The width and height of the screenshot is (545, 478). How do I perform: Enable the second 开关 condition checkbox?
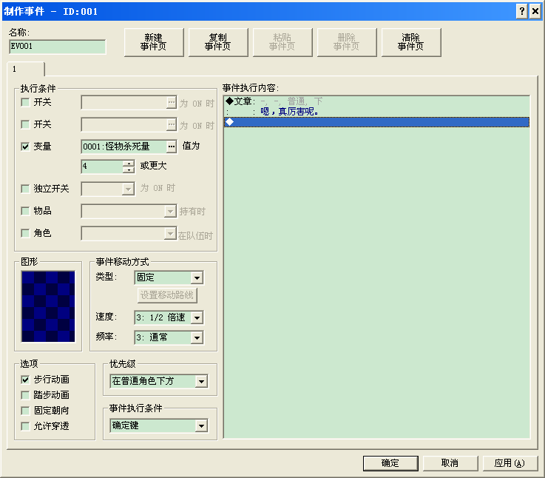point(25,124)
